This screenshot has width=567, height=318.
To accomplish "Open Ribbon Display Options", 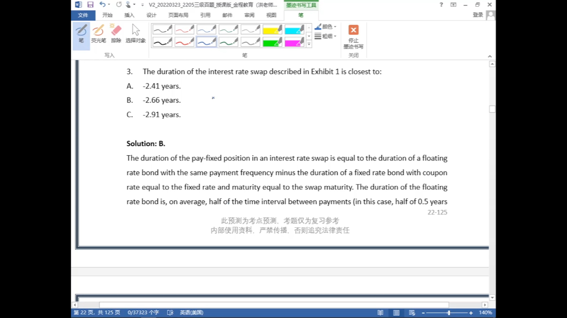I will (x=453, y=5).
